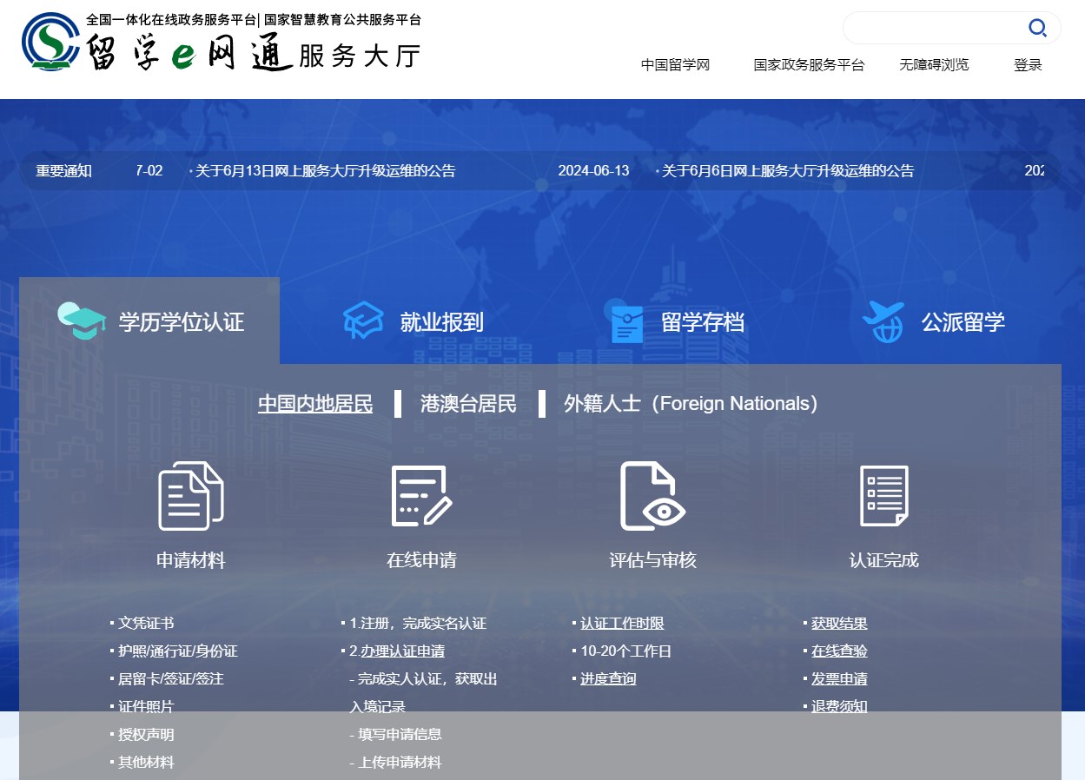The width and height of the screenshot is (1085, 780).
Task: Click the CSCSE site logo
Action: (x=50, y=42)
